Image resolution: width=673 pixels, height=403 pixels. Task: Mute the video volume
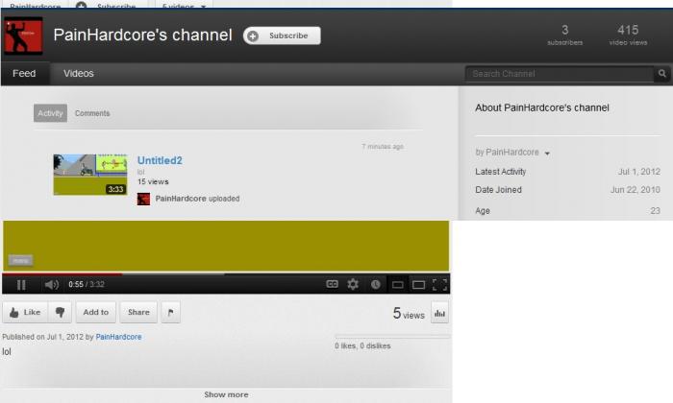52,284
